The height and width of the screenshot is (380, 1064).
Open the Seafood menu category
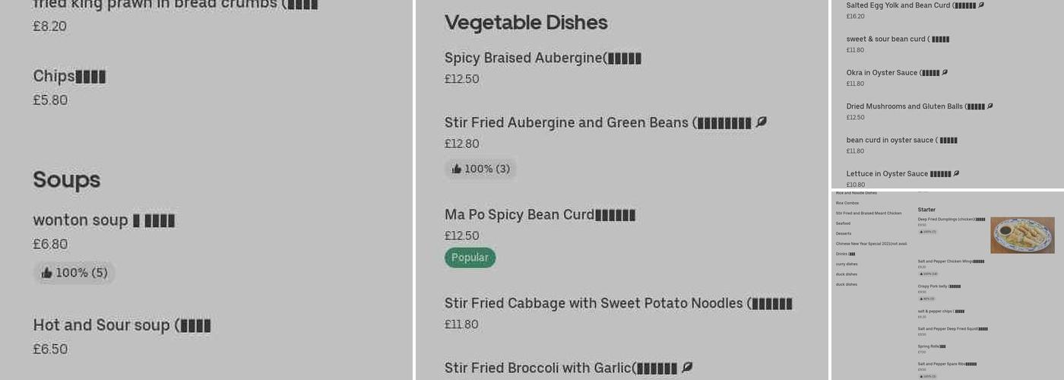pyautogui.click(x=844, y=223)
